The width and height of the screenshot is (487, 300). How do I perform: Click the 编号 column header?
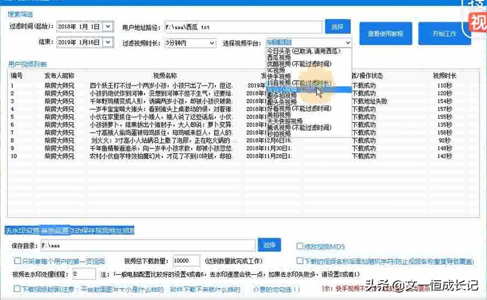pos(17,76)
